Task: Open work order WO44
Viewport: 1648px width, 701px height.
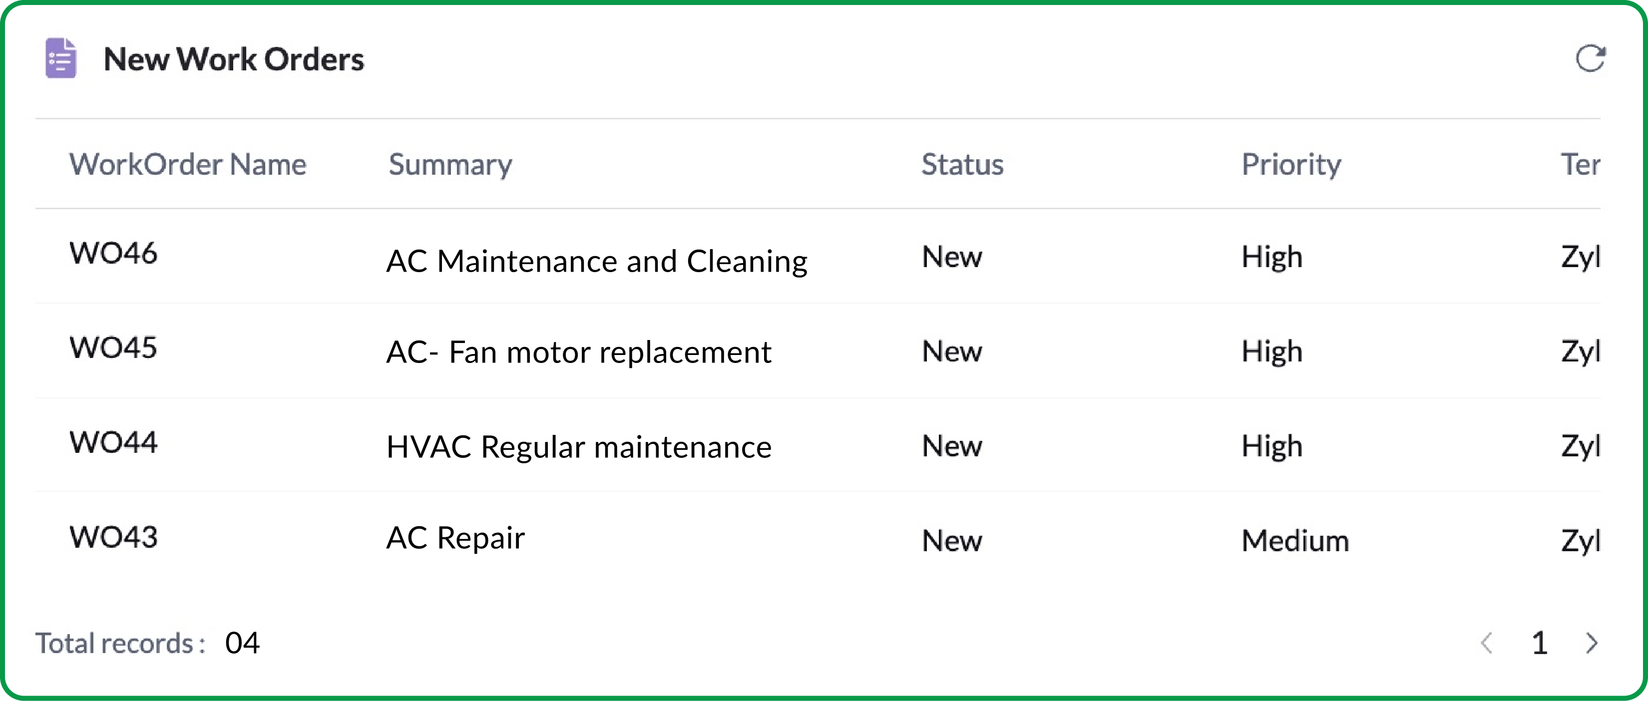Action: tap(113, 442)
